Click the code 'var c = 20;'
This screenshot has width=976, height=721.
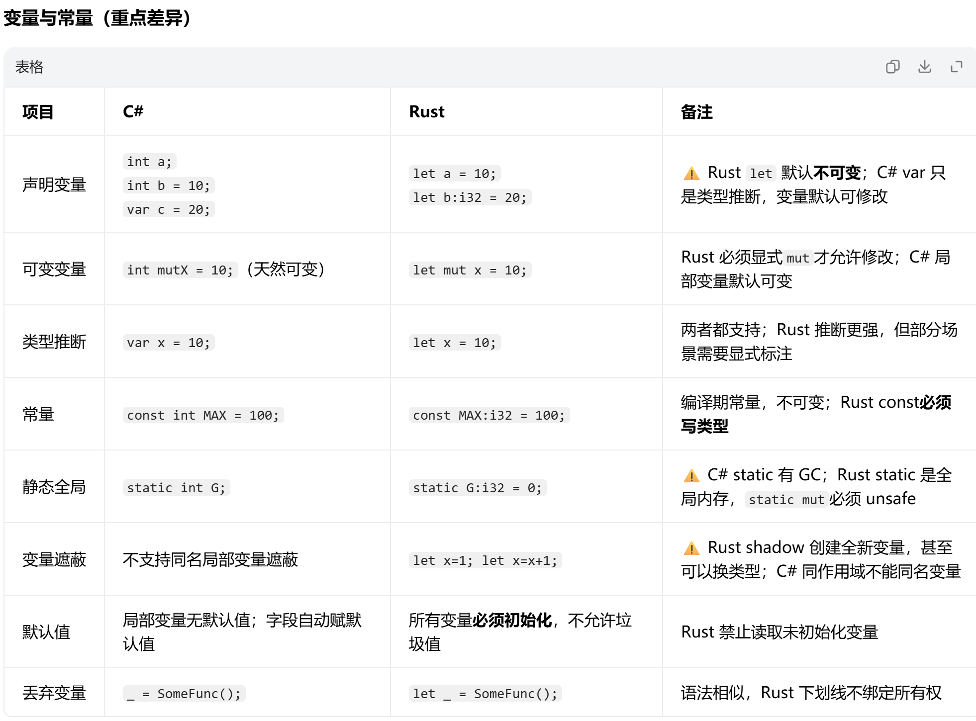pyautogui.click(x=169, y=209)
